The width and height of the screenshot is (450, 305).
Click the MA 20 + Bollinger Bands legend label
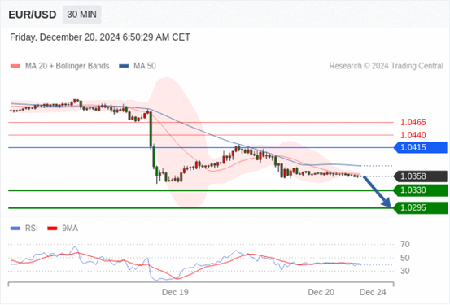68,66
